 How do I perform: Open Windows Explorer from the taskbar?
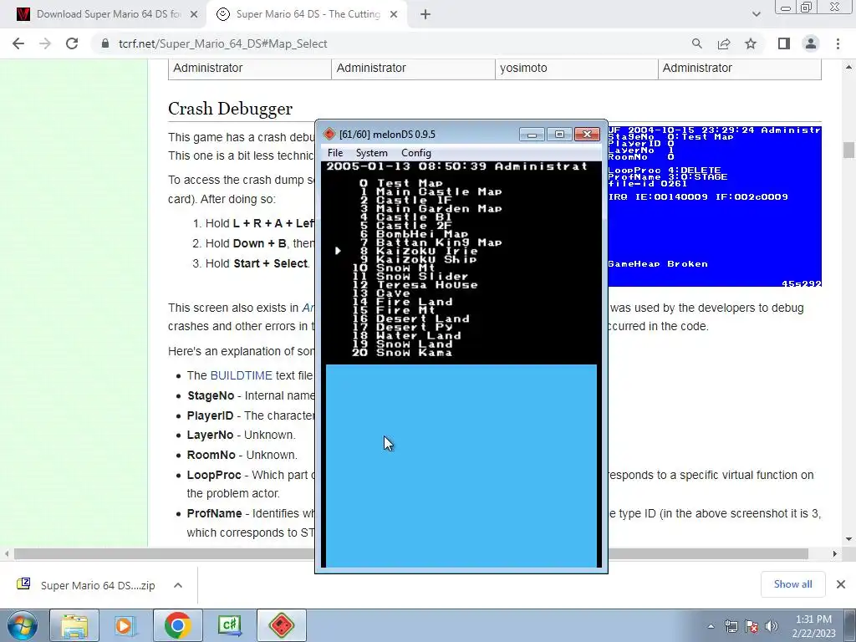(x=74, y=625)
